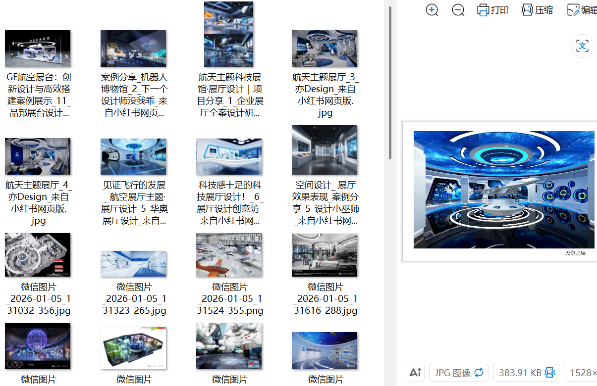The image size is (597, 386).
Task: Click the 1528× image dimensions button
Action: pyautogui.click(x=583, y=373)
